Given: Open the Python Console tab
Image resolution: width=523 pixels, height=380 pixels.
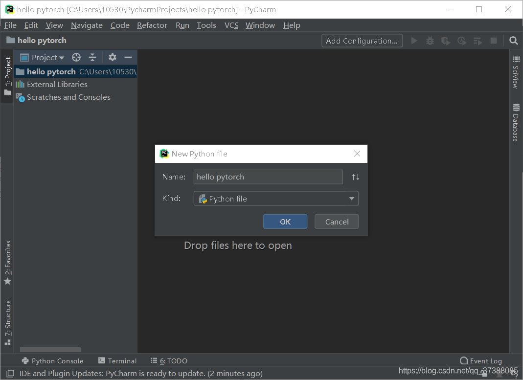Looking at the screenshot, I should (52, 360).
